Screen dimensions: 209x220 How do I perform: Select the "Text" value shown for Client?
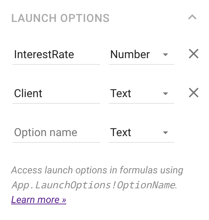point(121,94)
